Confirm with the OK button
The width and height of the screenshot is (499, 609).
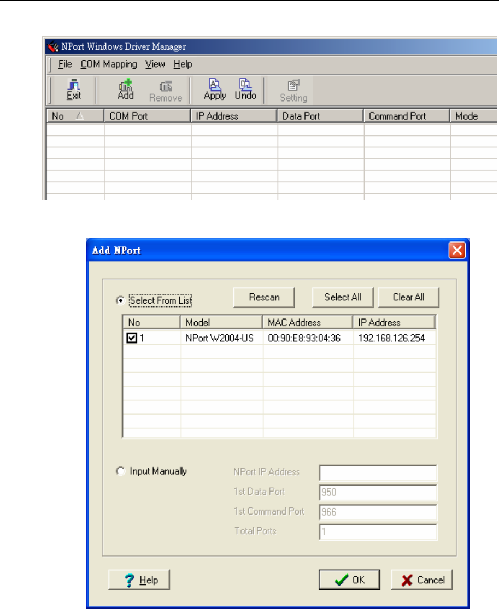tap(349, 580)
